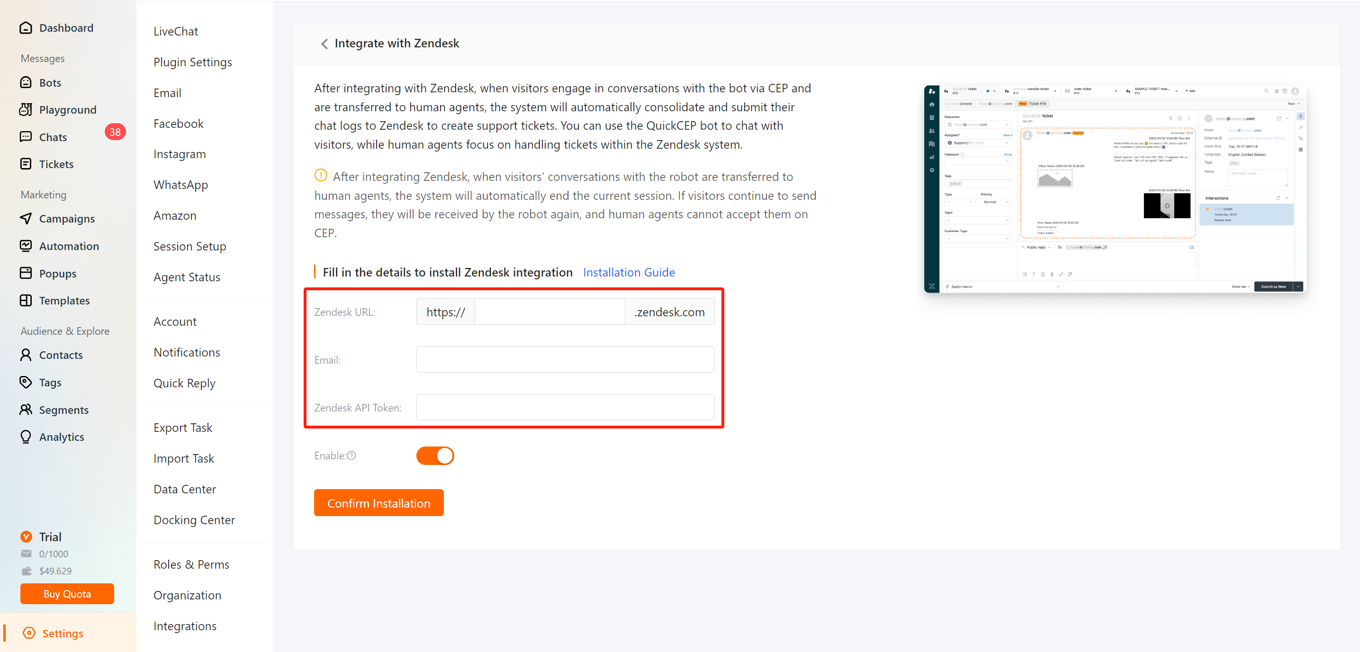Select Facebook channel settings
This screenshot has height=652, width=1360.
179,124
